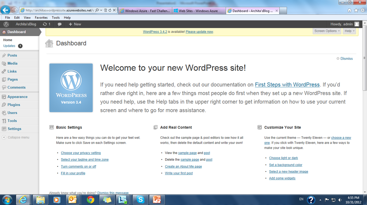367x205 pixels.
Task: Open Skype from the taskbar
Action: (x=140, y=200)
